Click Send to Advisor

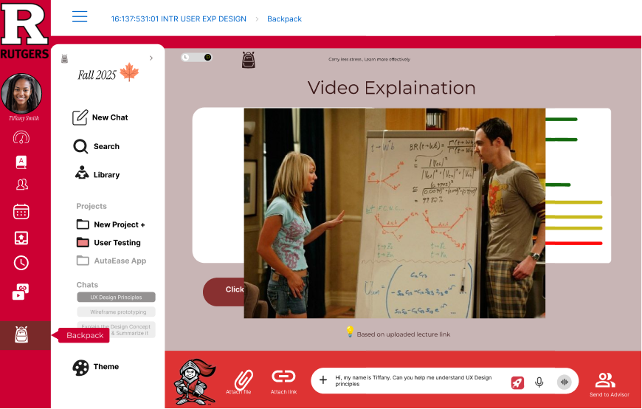pyautogui.click(x=609, y=385)
